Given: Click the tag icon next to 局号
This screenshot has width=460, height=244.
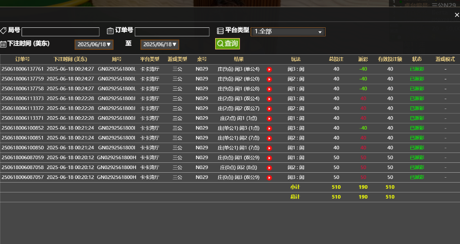Looking at the screenshot, I should click(x=3, y=30).
